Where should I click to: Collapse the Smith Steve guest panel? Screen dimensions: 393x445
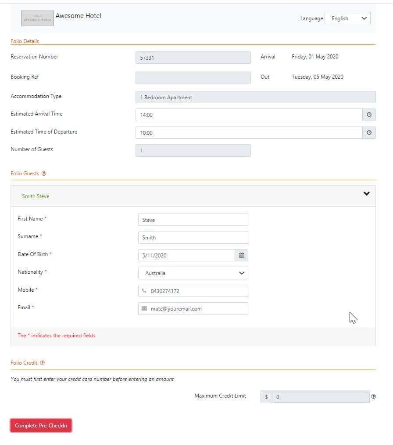click(x=367, y=194)
